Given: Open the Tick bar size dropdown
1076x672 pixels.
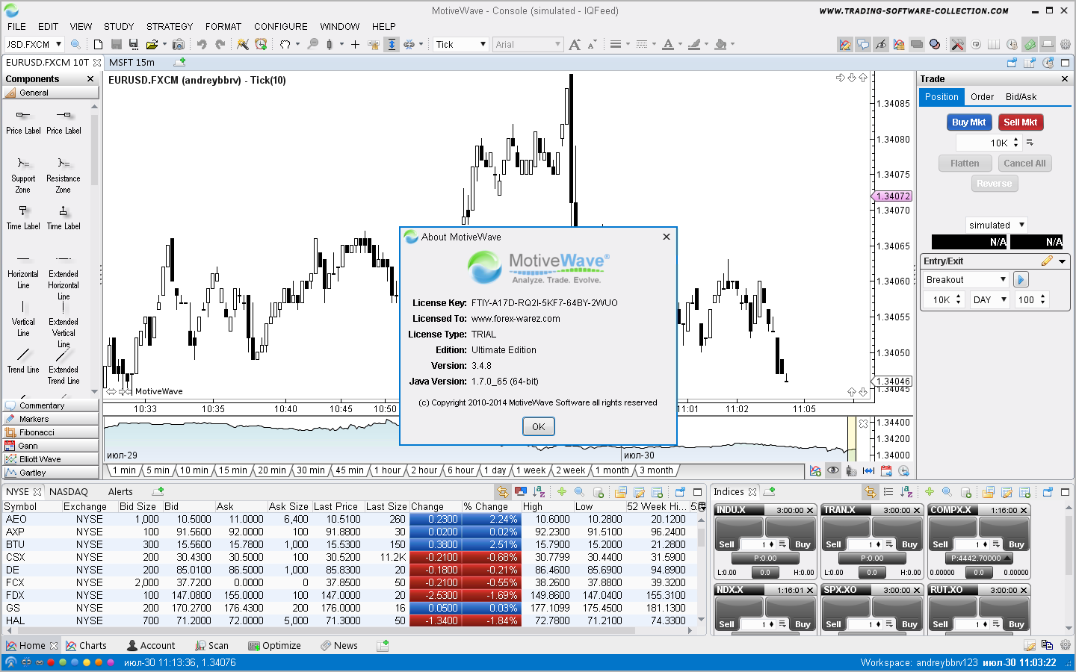Looking at the screenshot, I should point(461,45).
